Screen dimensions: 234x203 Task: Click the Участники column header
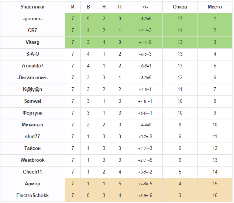32,7
